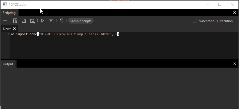Open a script file with the open icon
The width and height of the screenshot is (239, 109).
(15, 21)
